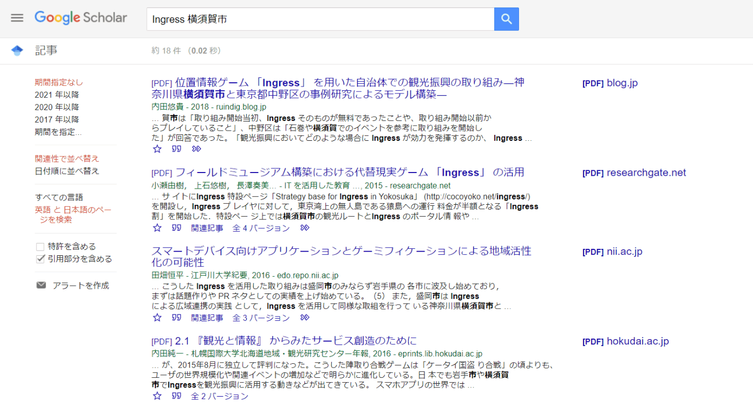Show more options for 田畑恒平 result

305,318
